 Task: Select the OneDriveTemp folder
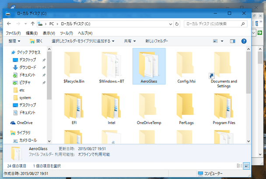coord(149,109)
